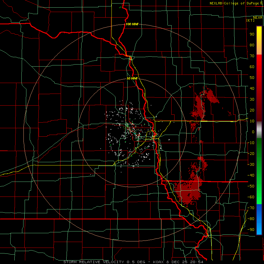
Task: Click the positive "90" scale value
Action: tap(252, 34)
